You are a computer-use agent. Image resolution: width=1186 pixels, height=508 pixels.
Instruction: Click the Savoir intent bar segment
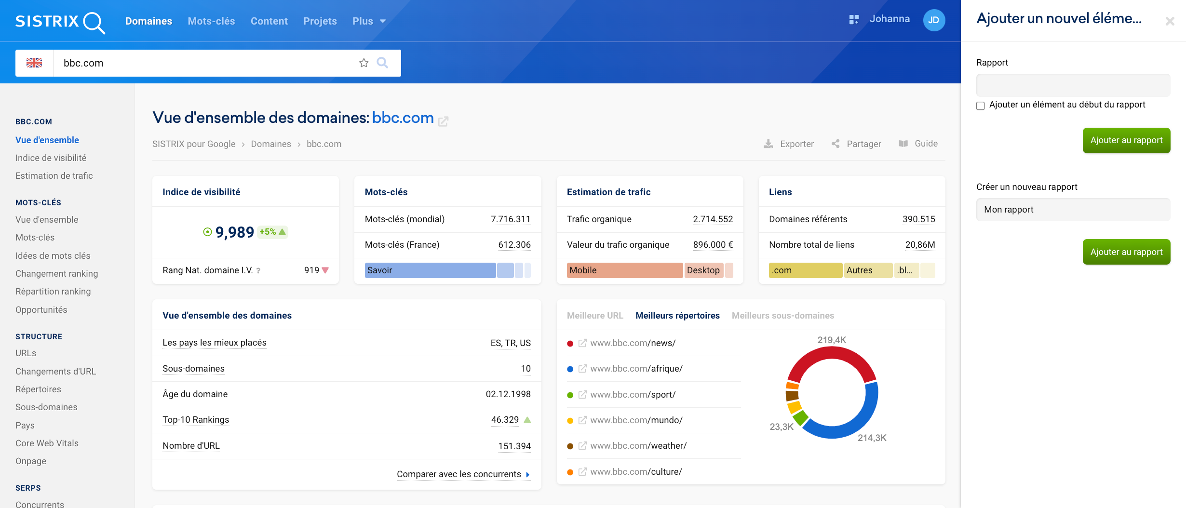click(430, 270)
